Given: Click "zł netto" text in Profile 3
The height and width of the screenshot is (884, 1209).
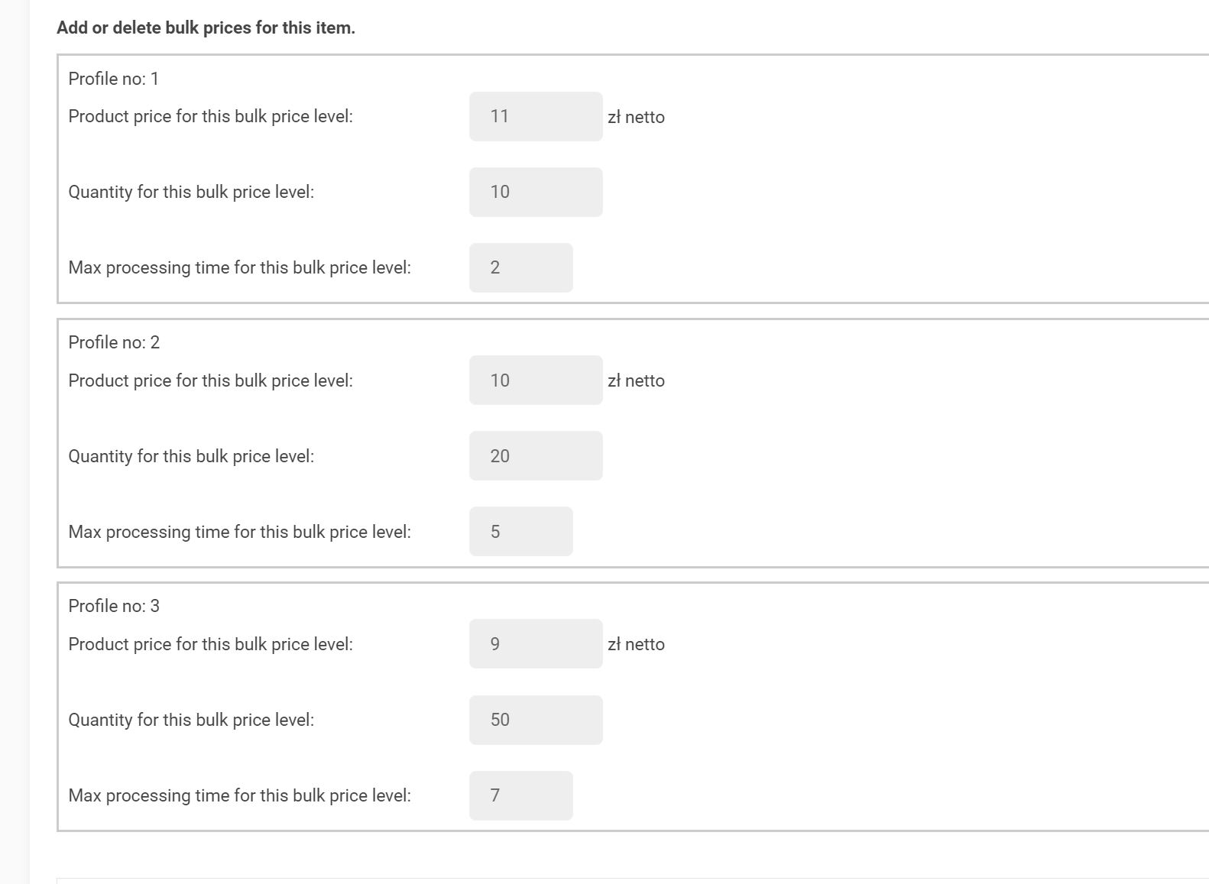Looking at the screenshot, I should [x=636, y=644].
